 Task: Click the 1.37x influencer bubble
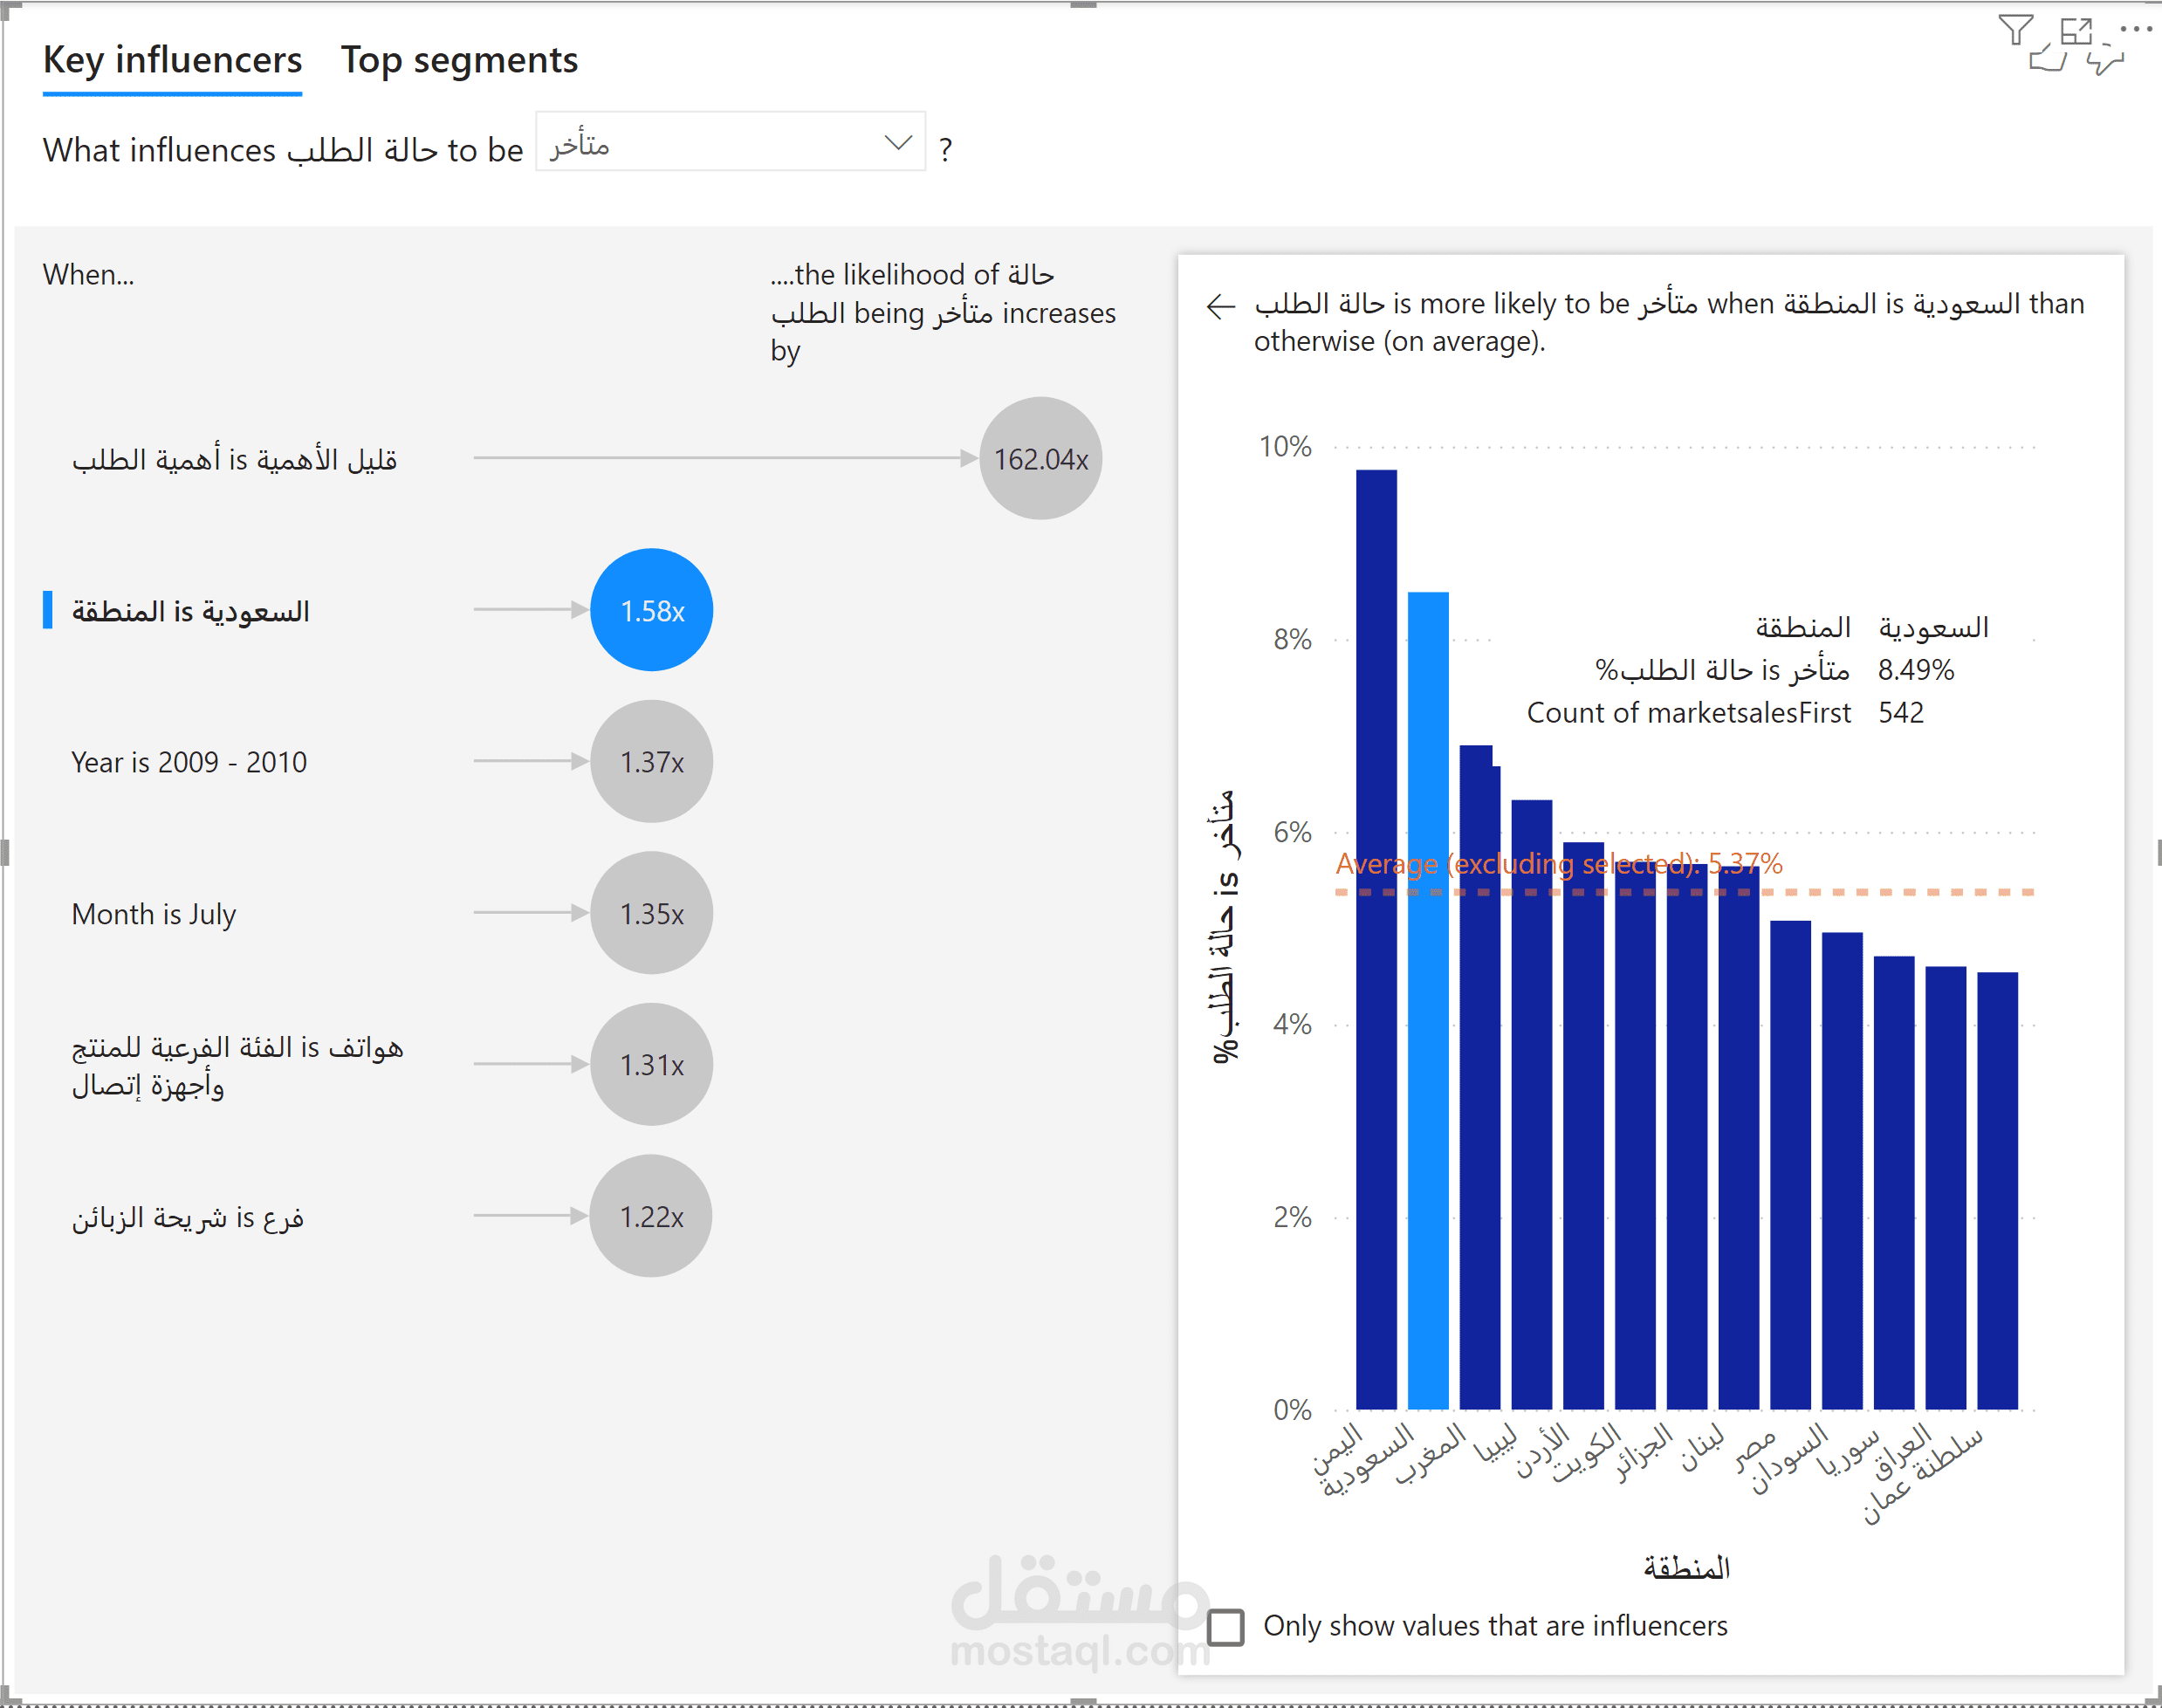651,761
